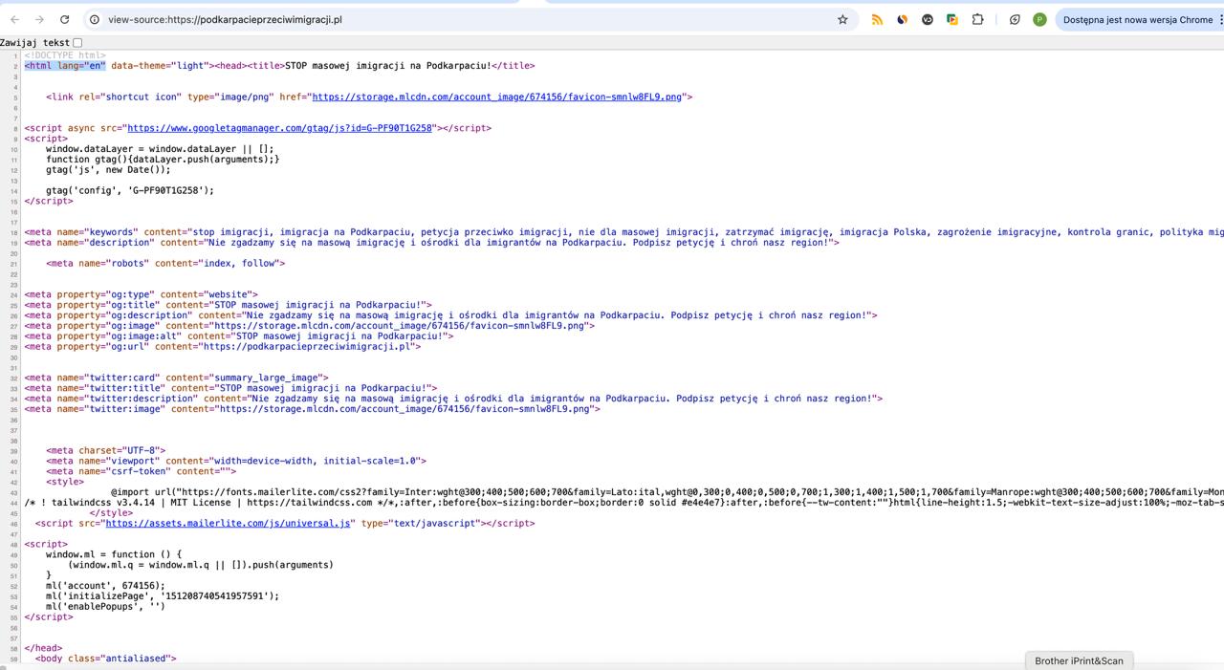The width and height of the screenshot is (1224, 670).
Task: Click the ml('account', 674156) line
Action: (105, 586)
